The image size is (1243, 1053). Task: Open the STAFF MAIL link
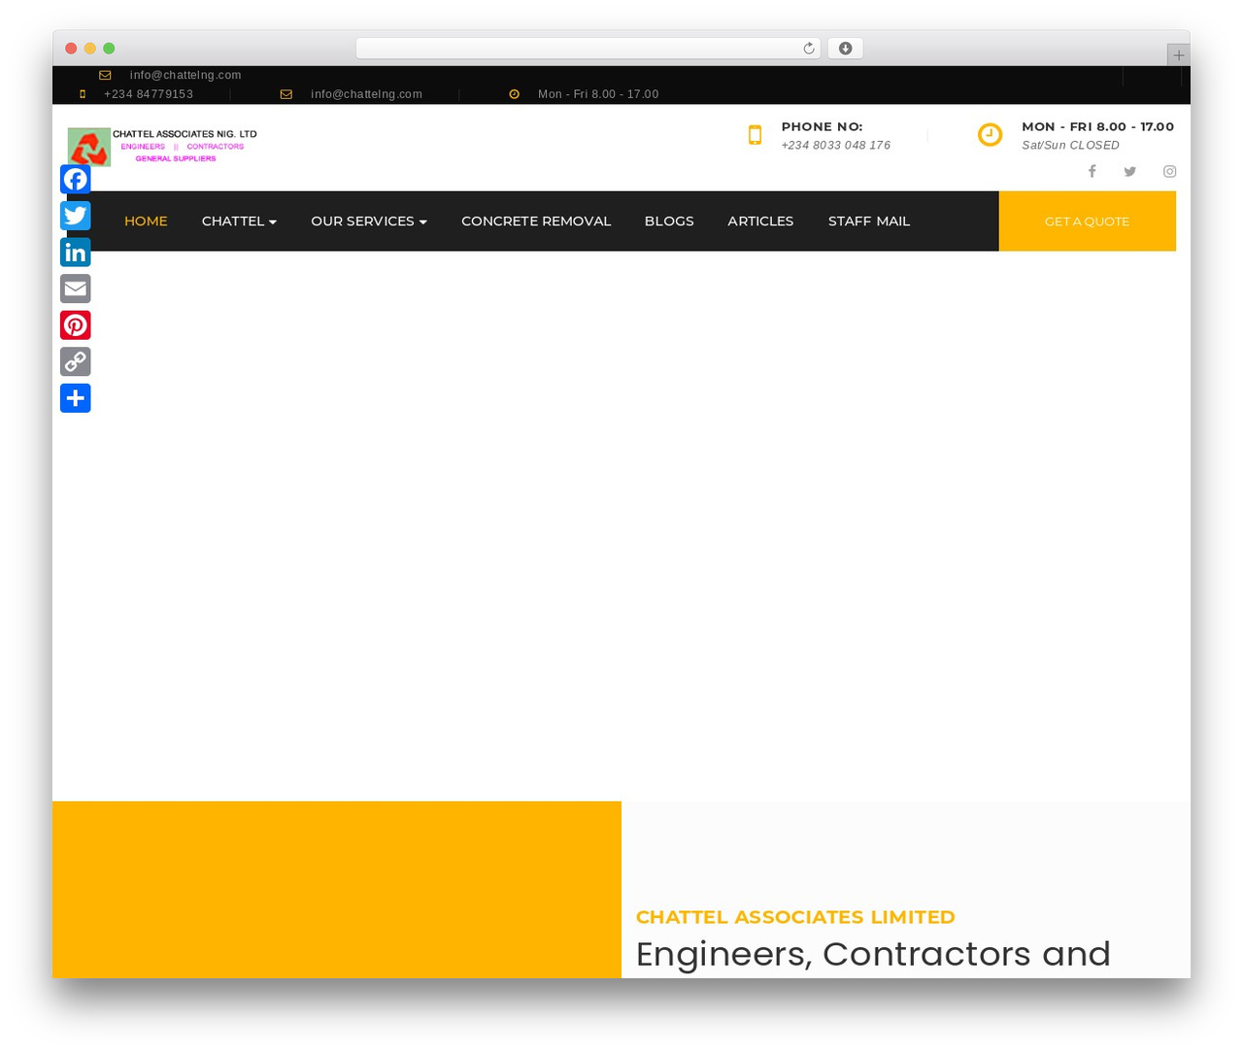pyautogui.click(x=869, y=221)
